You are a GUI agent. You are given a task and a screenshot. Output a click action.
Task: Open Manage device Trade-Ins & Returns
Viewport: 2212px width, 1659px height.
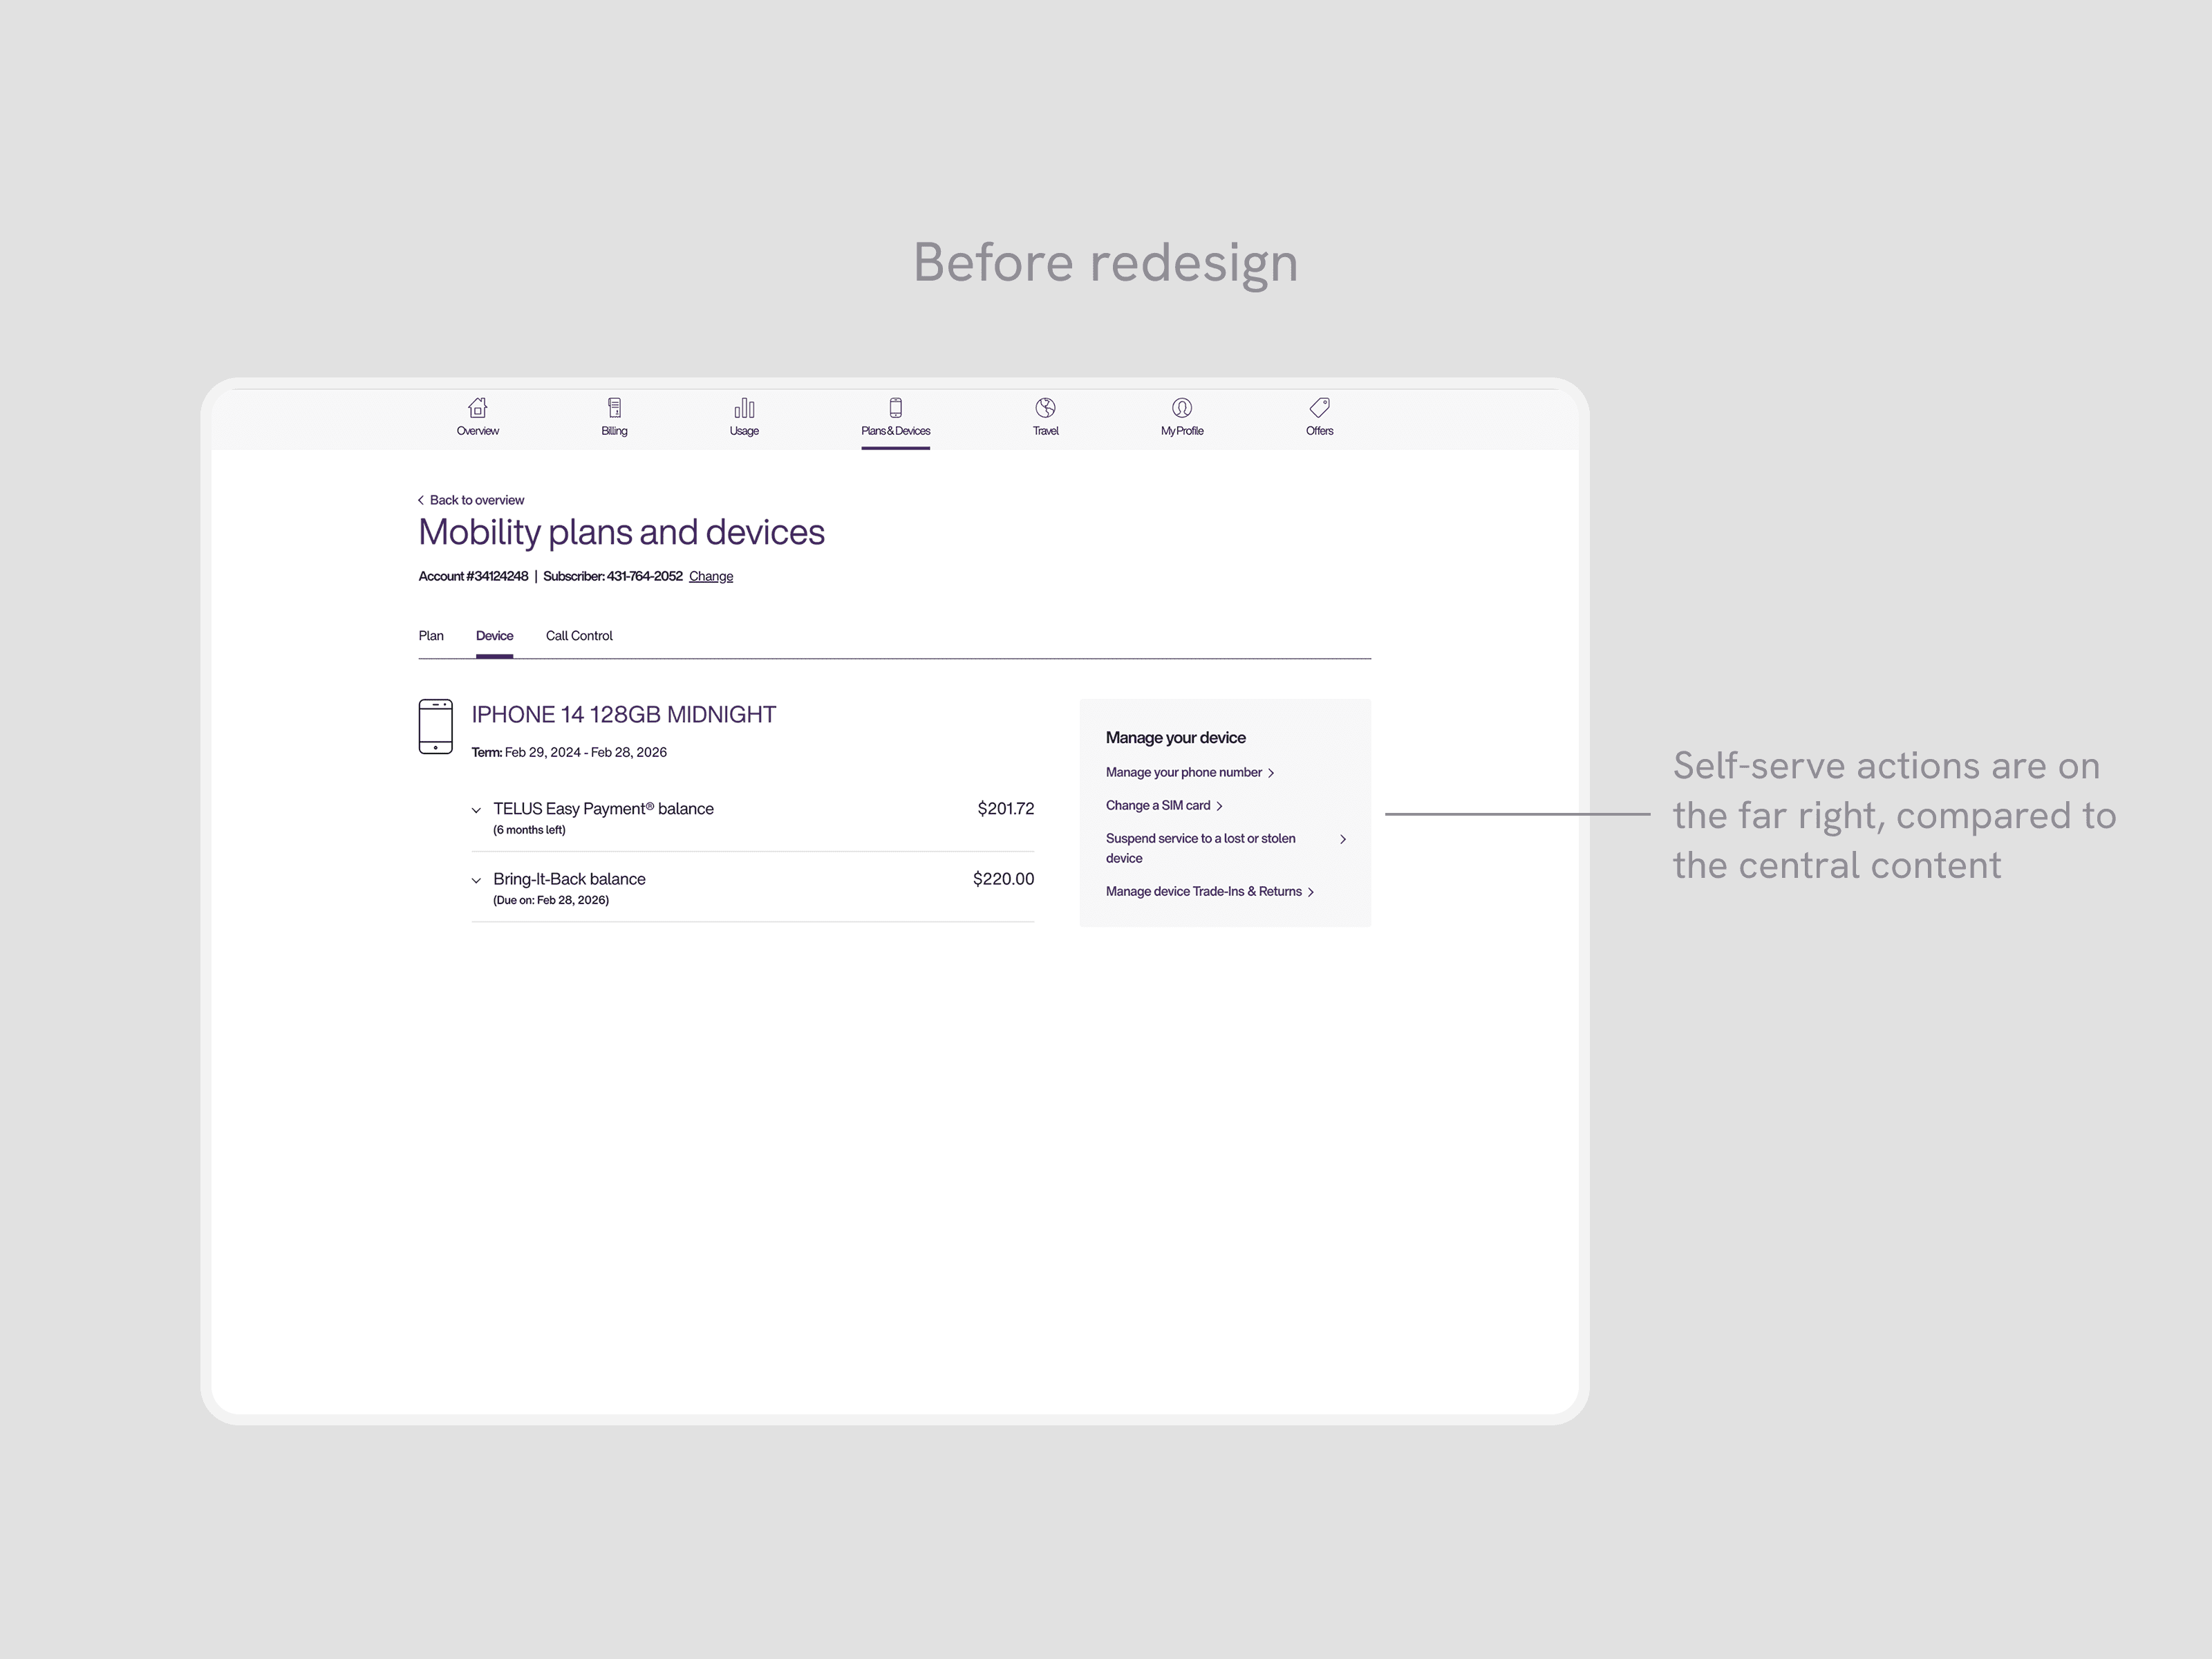coord(1204,891)
